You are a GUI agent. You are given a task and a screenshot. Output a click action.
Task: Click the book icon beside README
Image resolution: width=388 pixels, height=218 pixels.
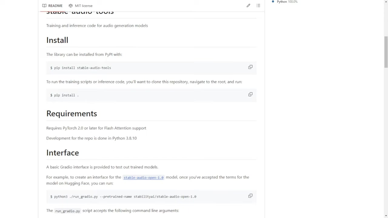[44, 6]
